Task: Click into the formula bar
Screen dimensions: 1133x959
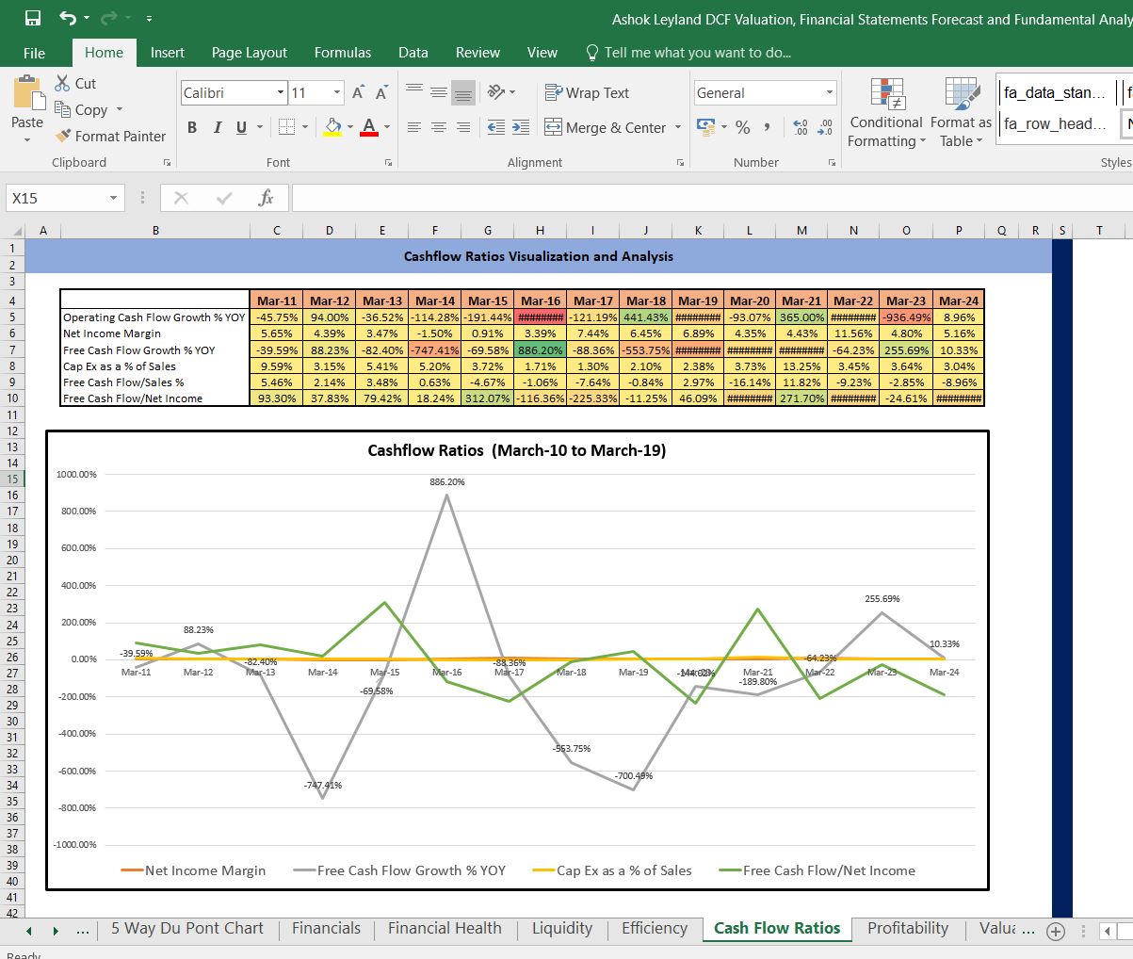Action: tap(712, 198)
